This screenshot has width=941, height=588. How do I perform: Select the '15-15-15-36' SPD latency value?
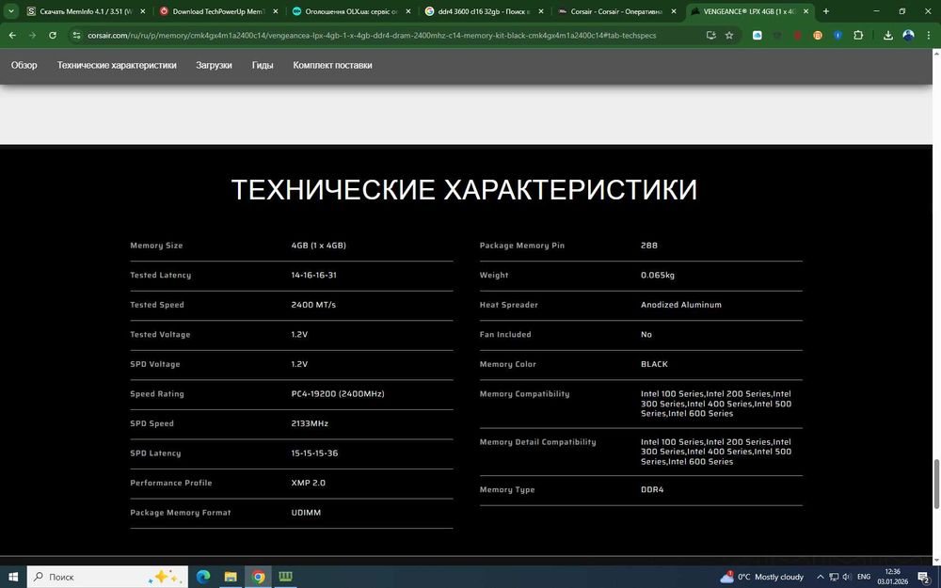[314, 453]
